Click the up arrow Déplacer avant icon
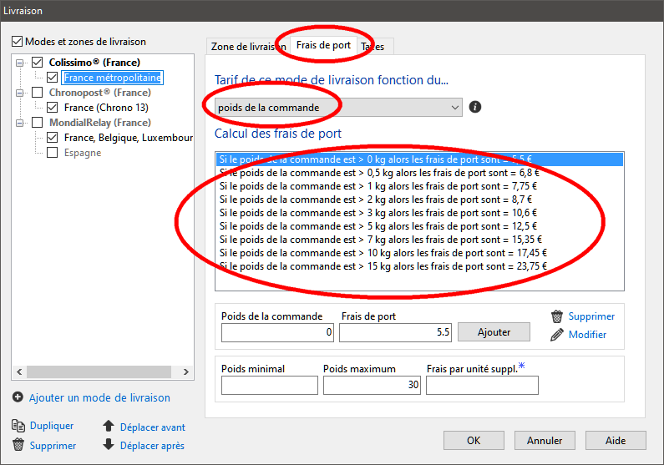 [109, 427]
